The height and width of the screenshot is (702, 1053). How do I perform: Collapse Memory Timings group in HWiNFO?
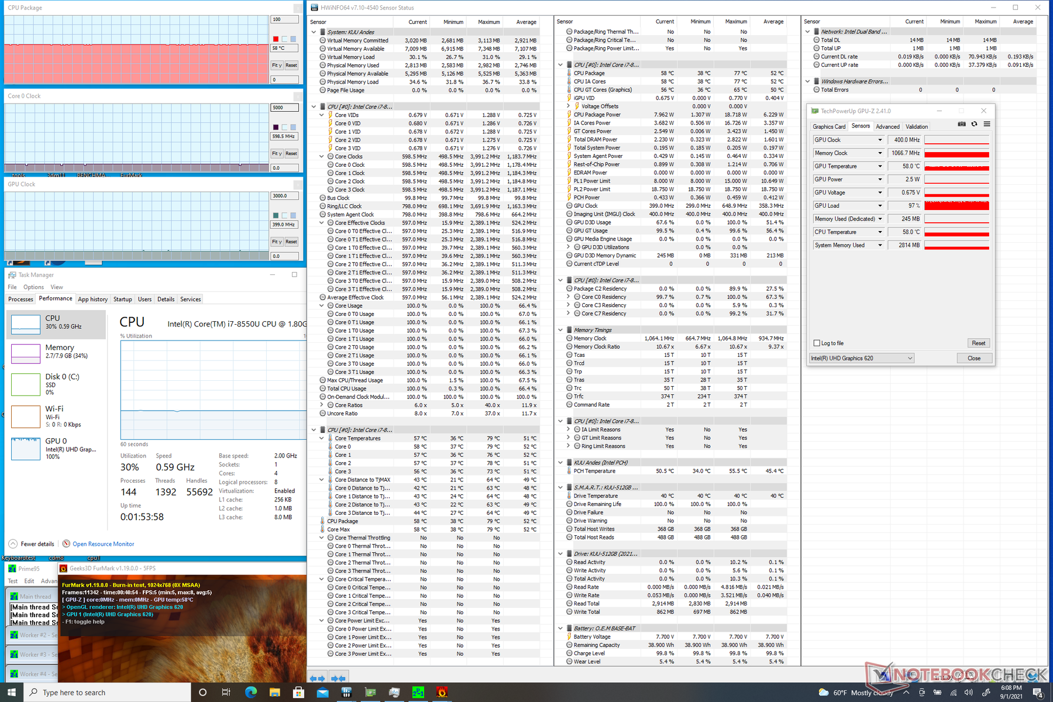pyautogui.click(x=560, y=330)
